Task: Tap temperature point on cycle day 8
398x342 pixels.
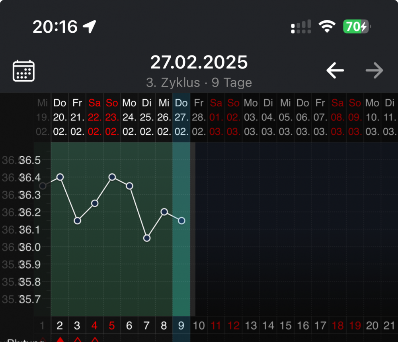Action: pos(164,212)
